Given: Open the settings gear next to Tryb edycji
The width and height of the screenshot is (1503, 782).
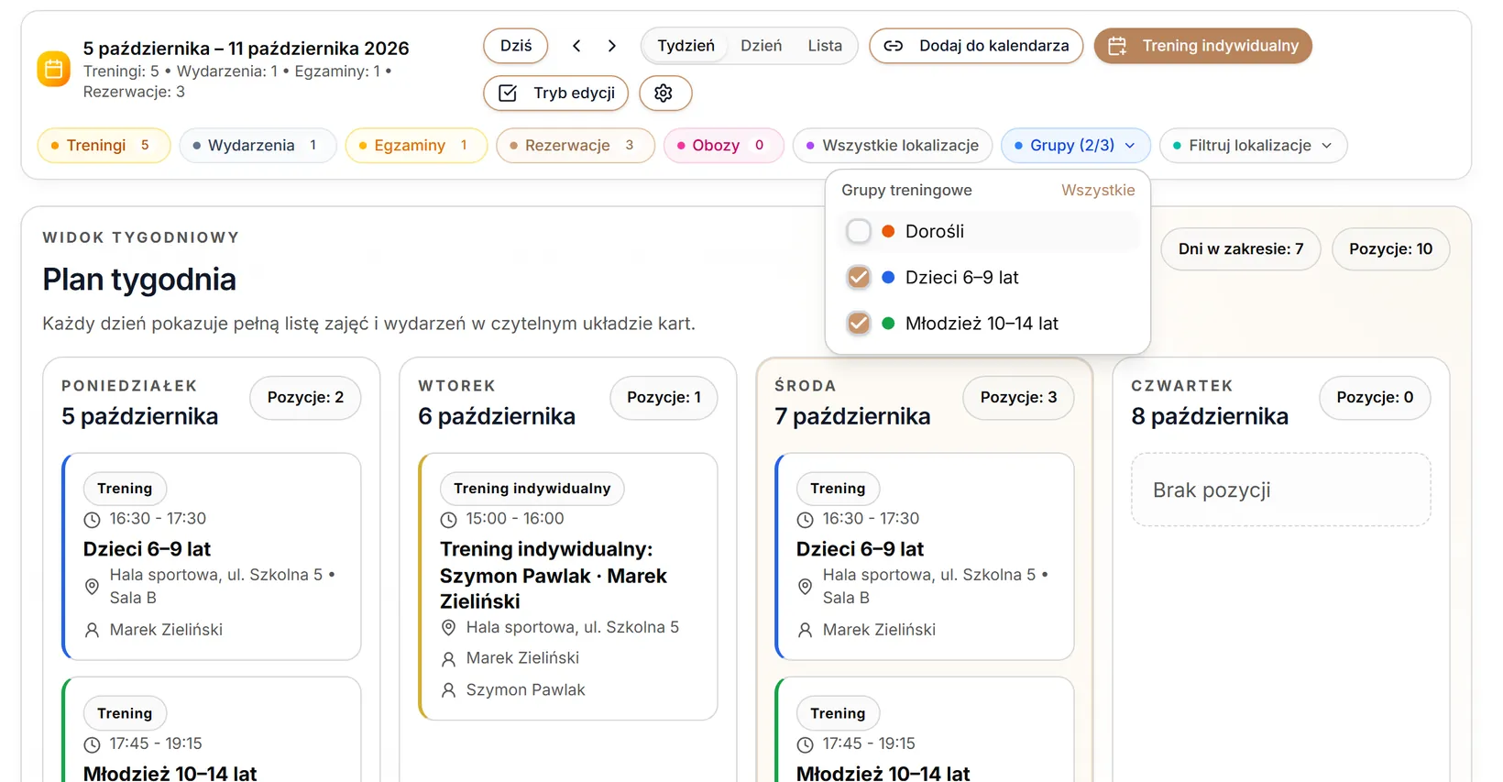Looking at the screenshot, I should 664,93.
